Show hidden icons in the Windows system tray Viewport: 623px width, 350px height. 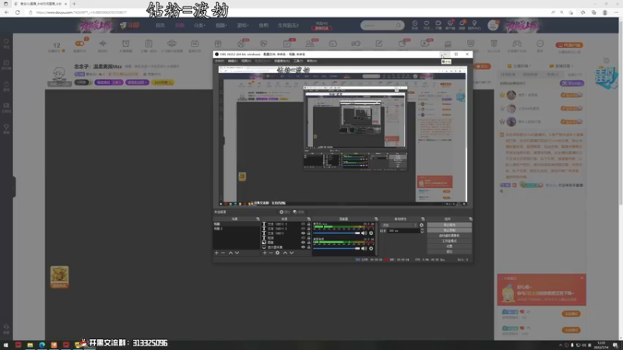561,345
